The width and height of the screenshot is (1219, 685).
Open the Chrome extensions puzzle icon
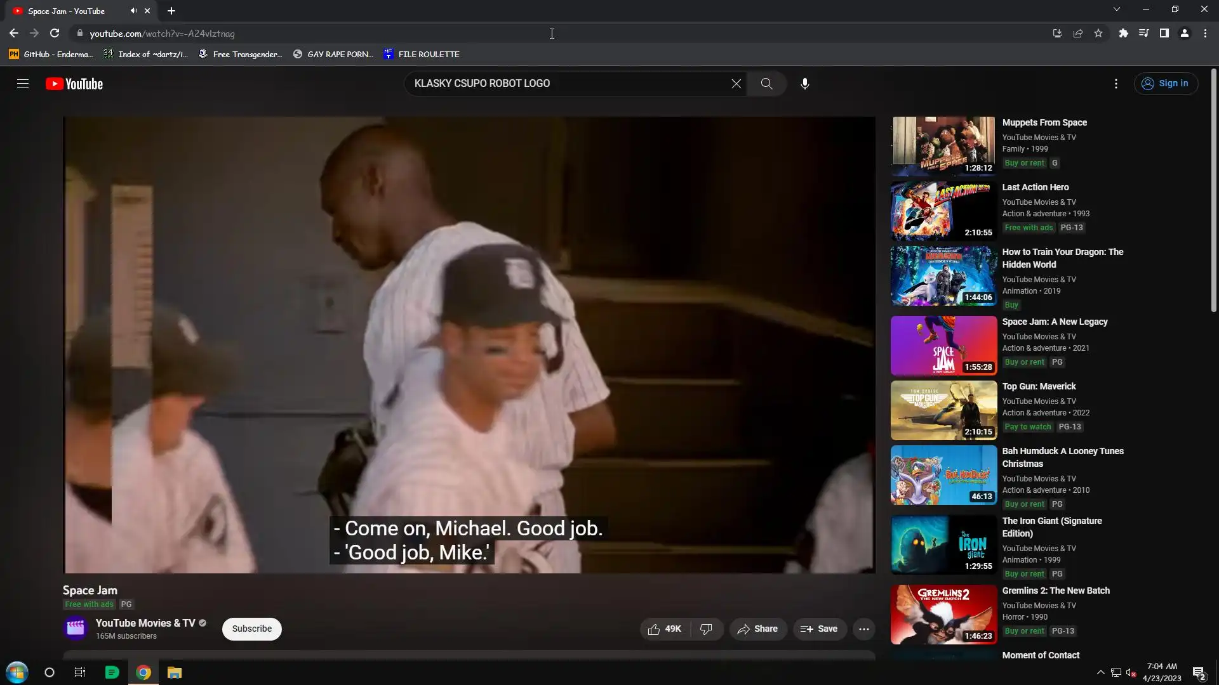point(1123,33)
